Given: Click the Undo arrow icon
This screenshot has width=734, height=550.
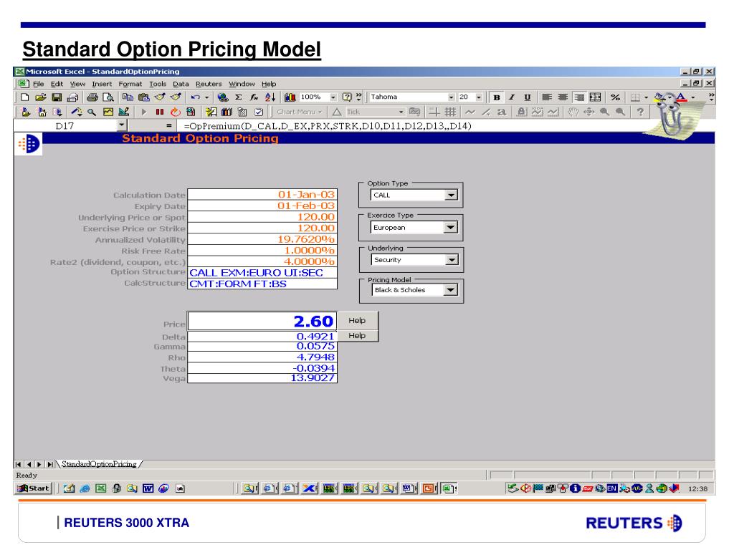Looking at the screenshot, I should click(x=195, y=97).
